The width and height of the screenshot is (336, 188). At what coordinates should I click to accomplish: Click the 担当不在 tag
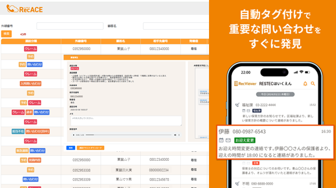(x=18, y=131)
